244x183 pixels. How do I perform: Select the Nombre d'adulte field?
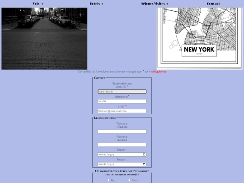tap(122, 131)
